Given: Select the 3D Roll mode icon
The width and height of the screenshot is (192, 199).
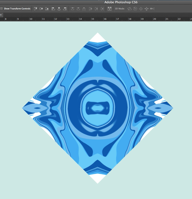Looking at the screenshot, I should [x=135, y=9].
